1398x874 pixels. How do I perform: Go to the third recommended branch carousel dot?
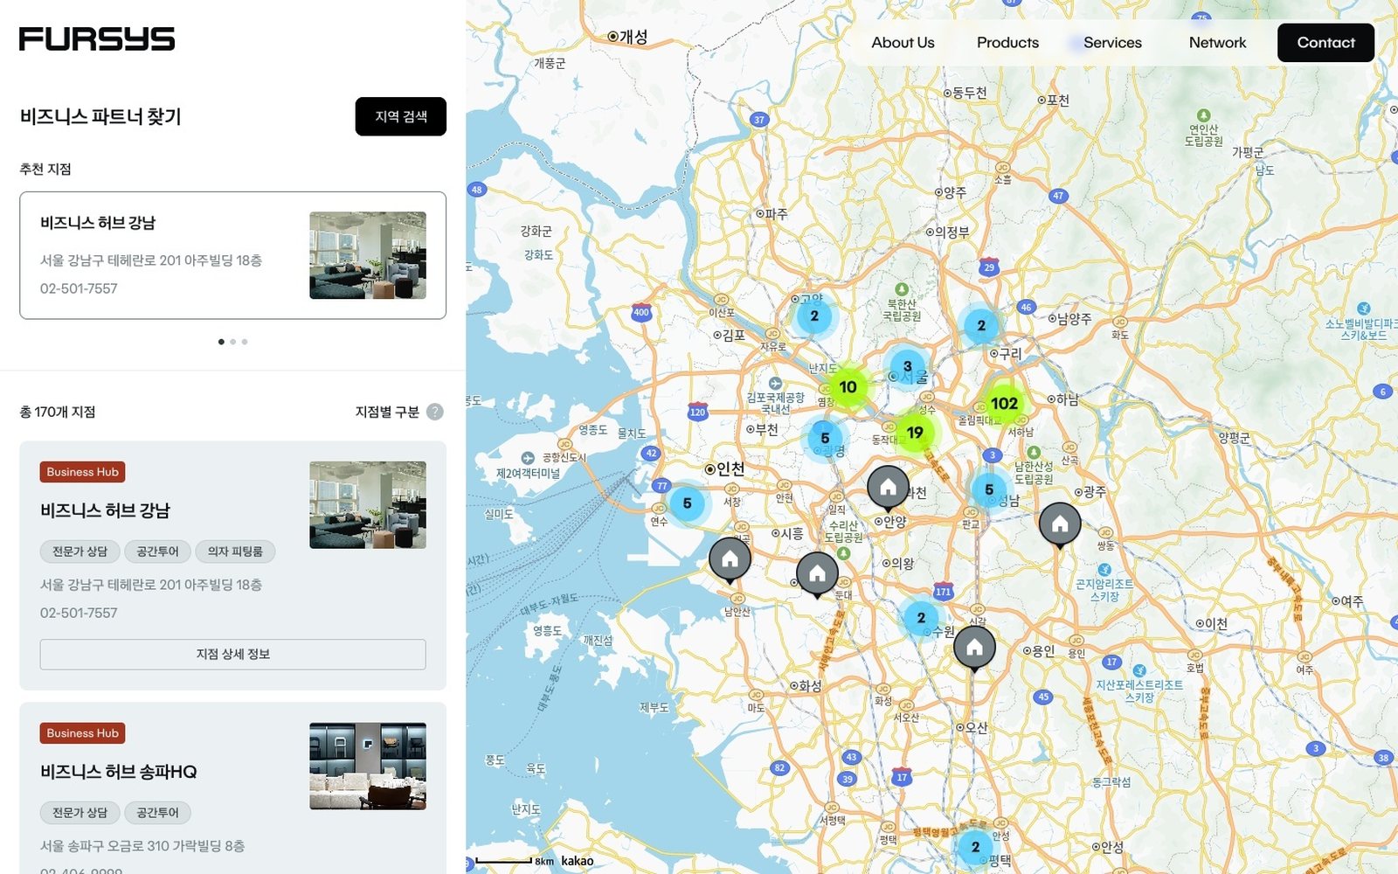[245, 342]
